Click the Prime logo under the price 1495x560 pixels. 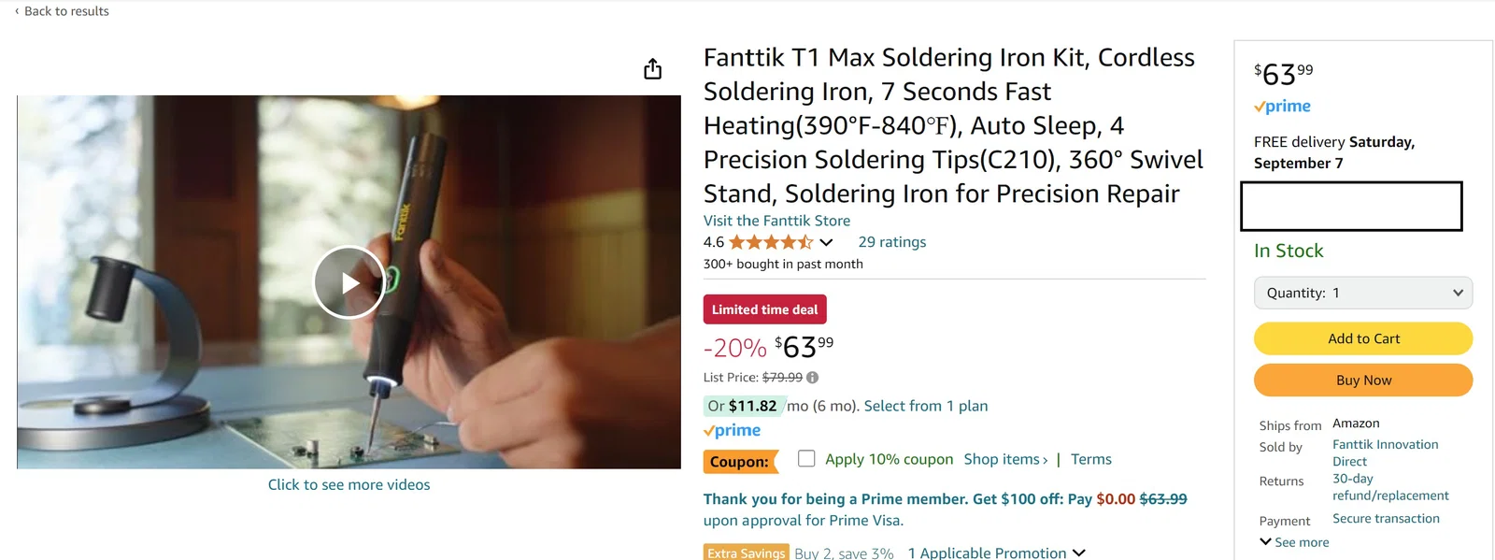[733, 430]
